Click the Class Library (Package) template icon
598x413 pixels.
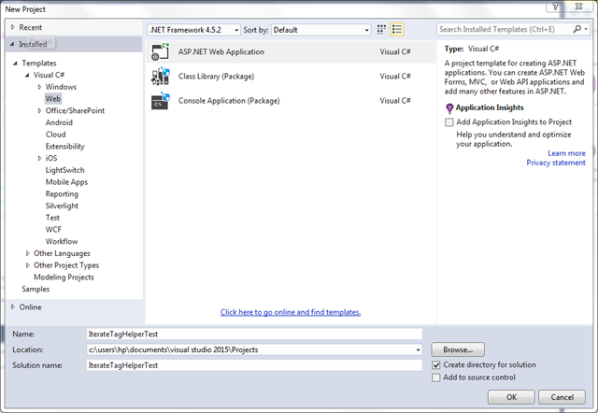click(160, 77)
